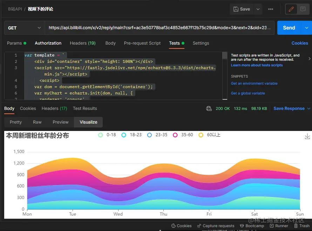Open the response Cookies tab
The height and width of the screenshot is (231, 312).
click(x=28, y=108)
